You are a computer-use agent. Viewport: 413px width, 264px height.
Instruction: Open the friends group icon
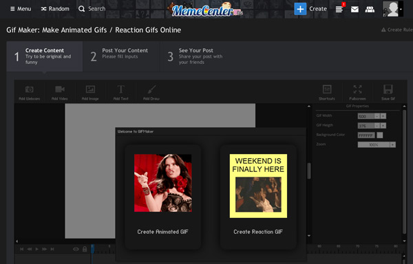(x=370, y=10)
